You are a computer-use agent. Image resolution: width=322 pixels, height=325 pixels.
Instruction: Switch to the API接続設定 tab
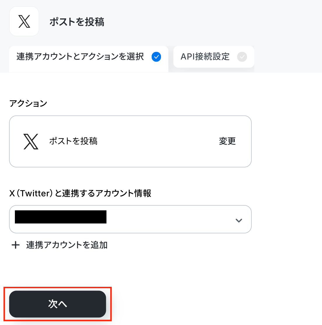point(214,57)
